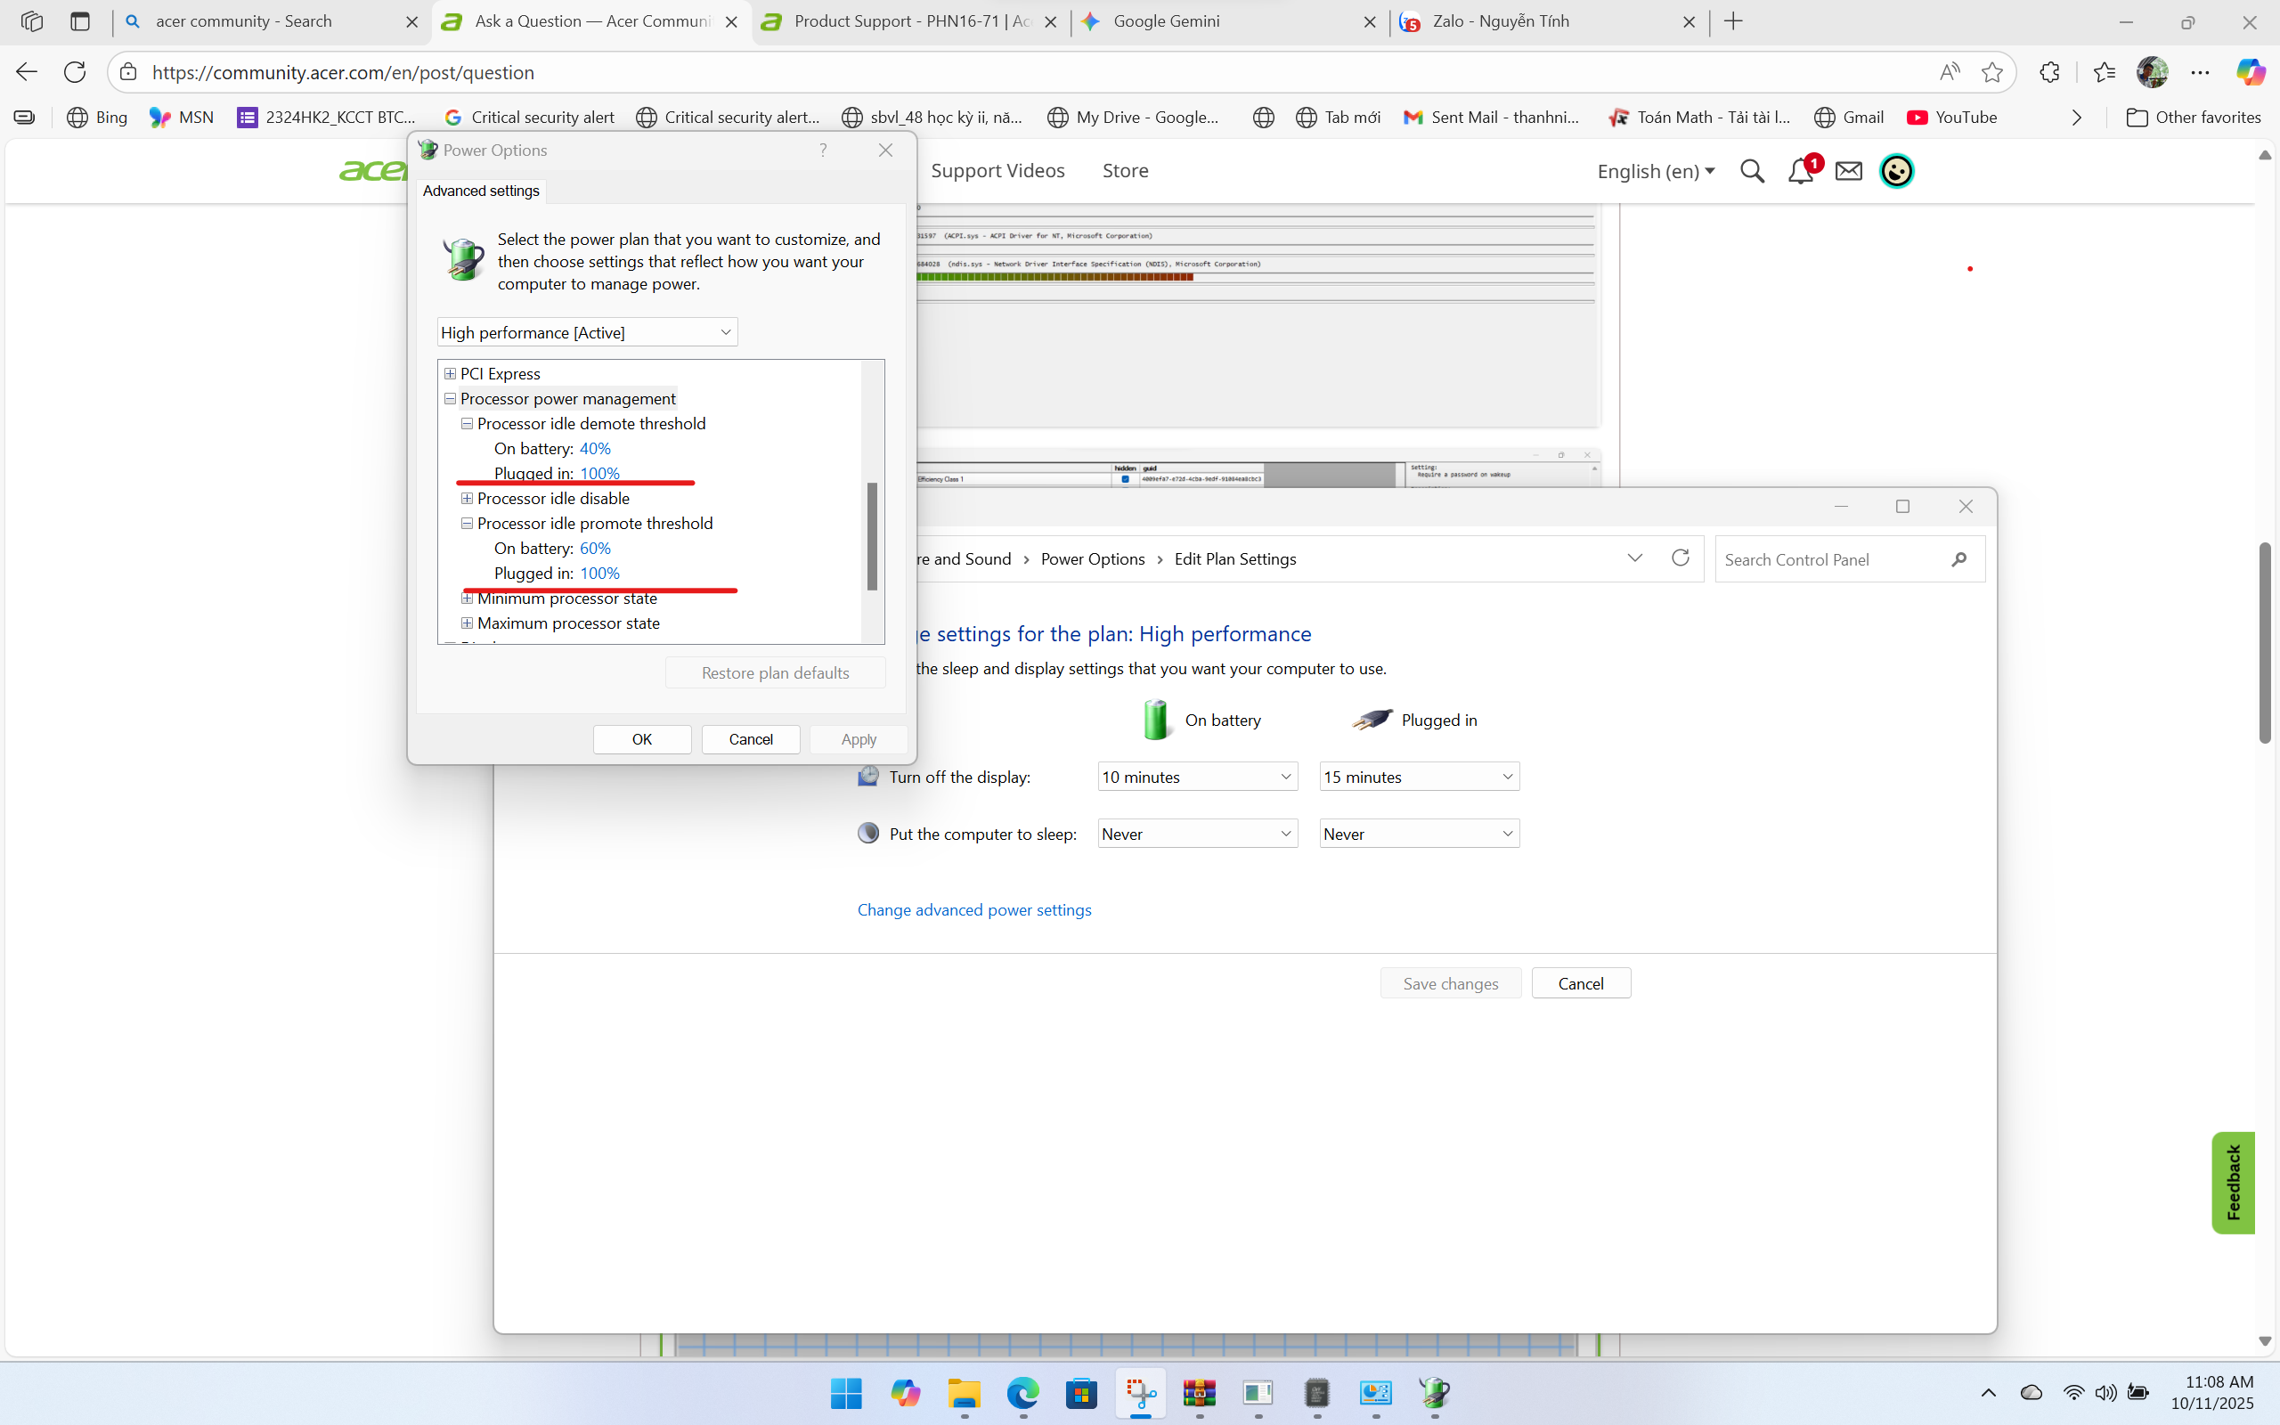
Task: Open user profile avatar on Acer site
Action: pos(1895,172)
